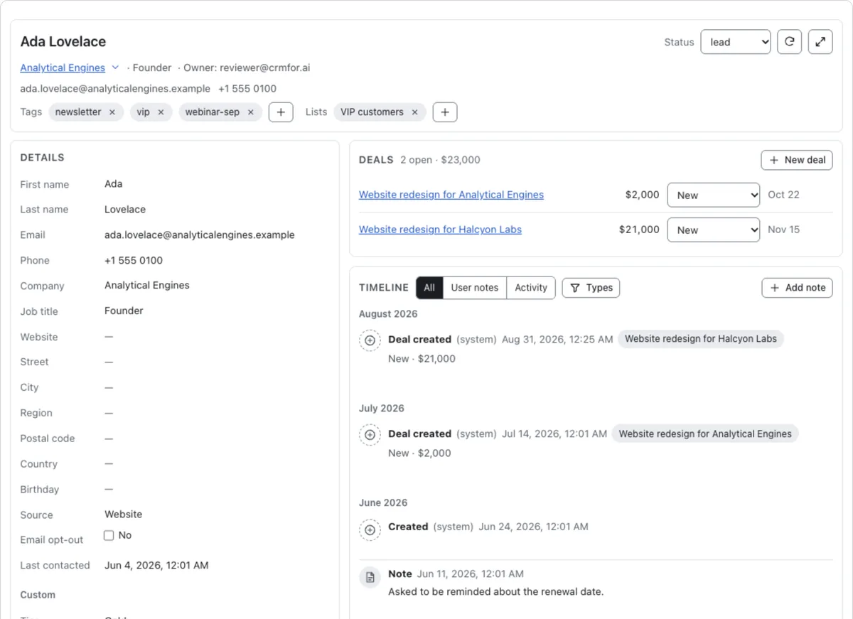This screenshot has height=619, width=853.
Task: Click the New deal button
Action: [797, 160]
